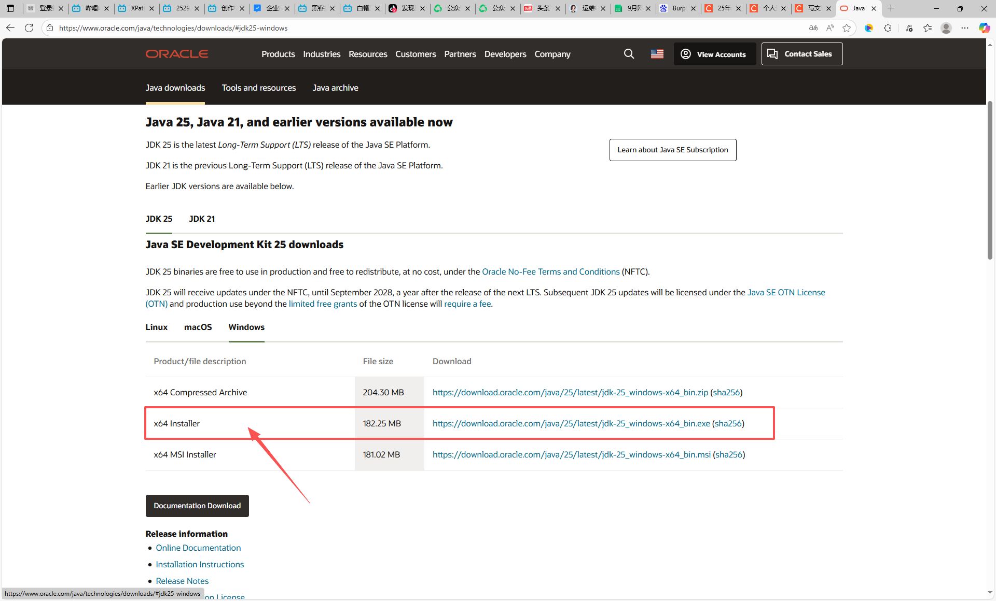Click the Oracle search magnifier icon
This screenshot has height=601, width=996.
pos(629,54)
